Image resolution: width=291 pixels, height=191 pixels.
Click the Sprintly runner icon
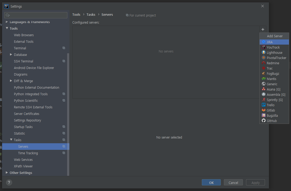pyautogui.click(x=264, y=100)
